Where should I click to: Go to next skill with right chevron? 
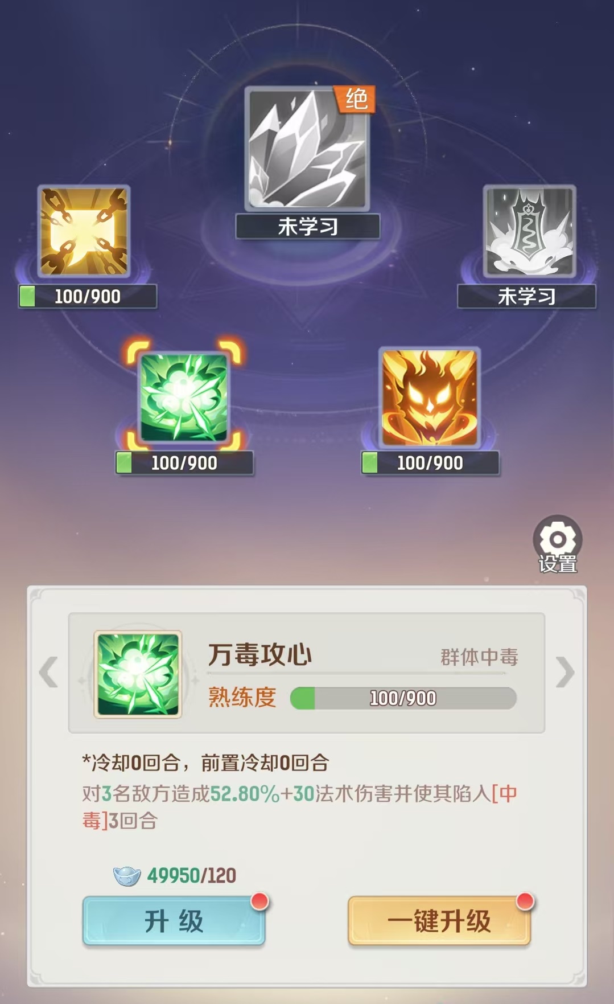point(565,673)
